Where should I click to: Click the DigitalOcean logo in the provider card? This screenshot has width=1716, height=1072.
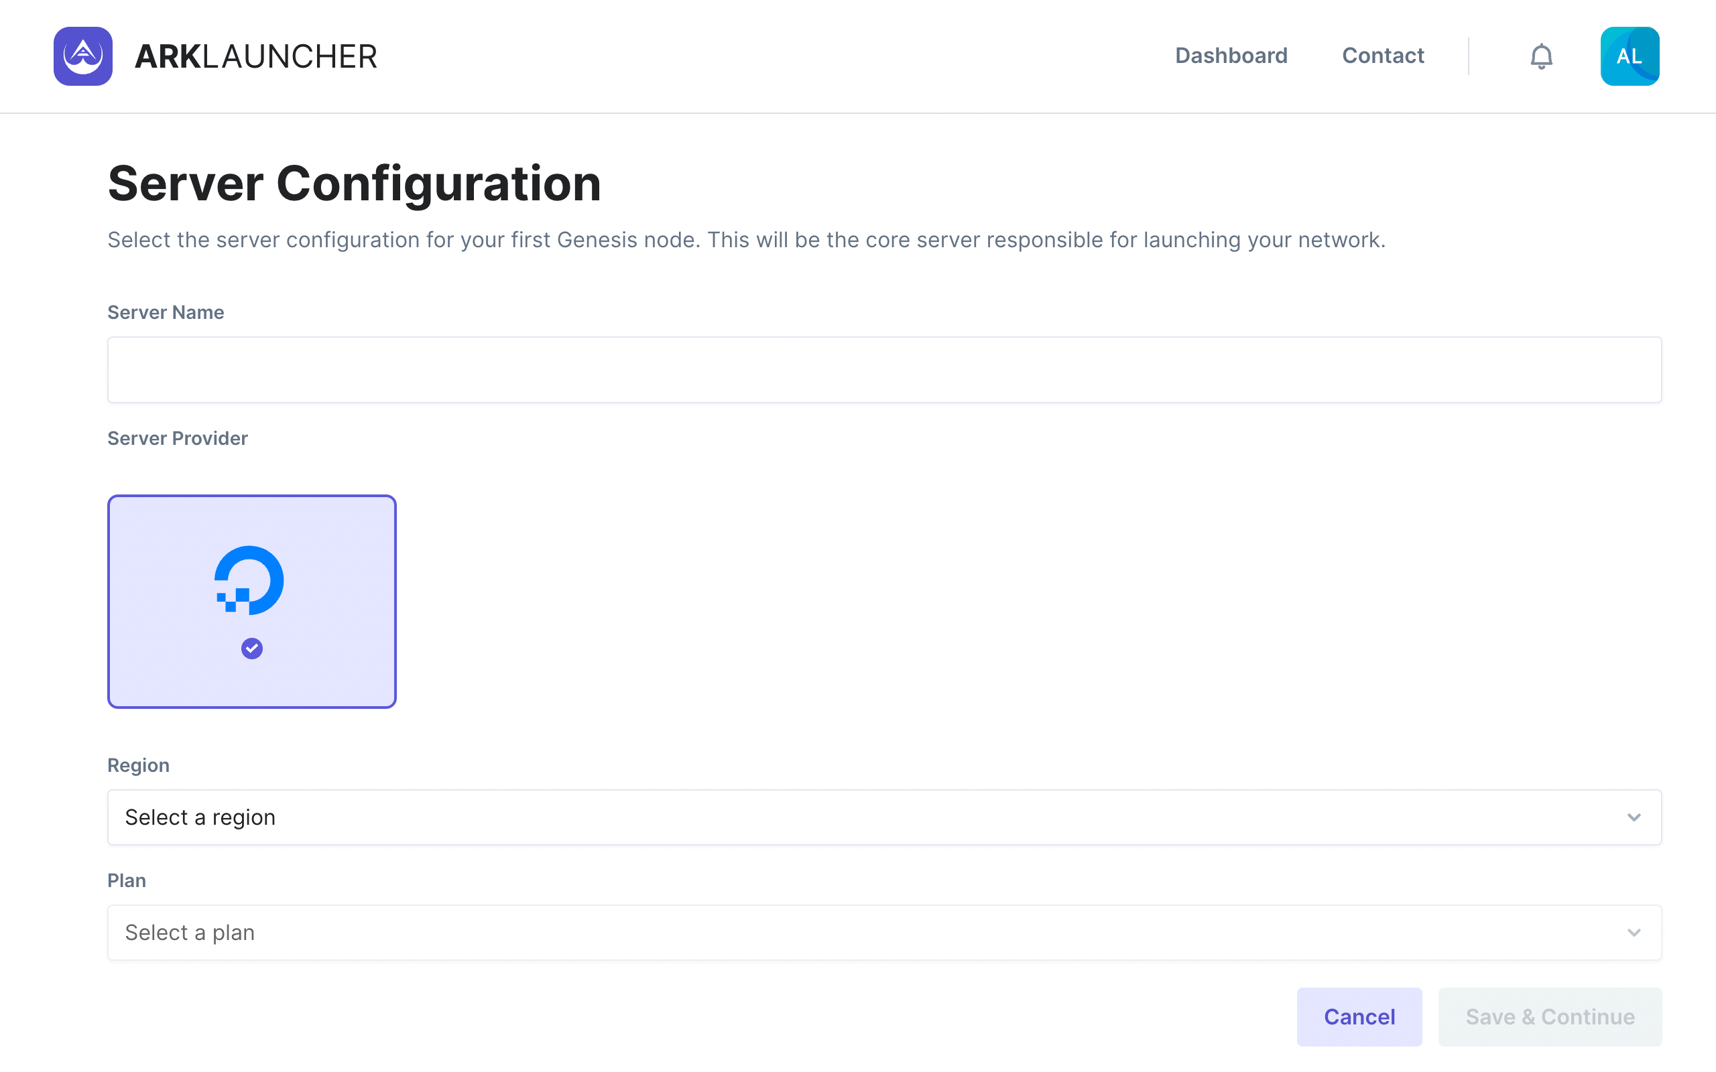pos(249,580)
